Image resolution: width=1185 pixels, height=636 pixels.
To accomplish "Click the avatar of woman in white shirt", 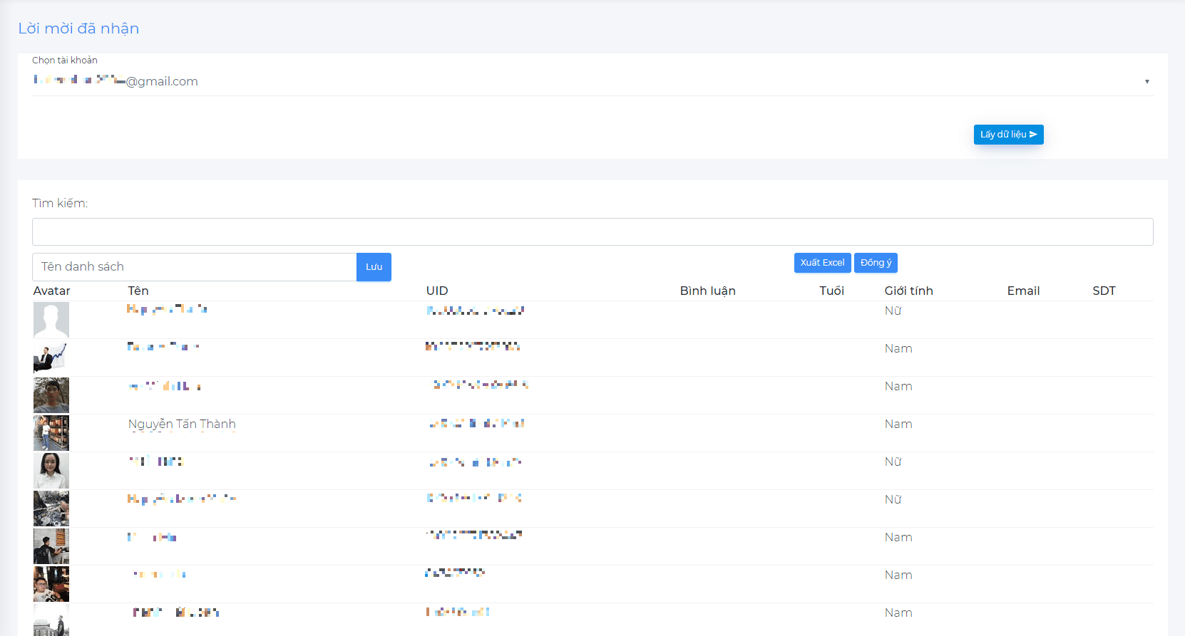I will [51, 470].
